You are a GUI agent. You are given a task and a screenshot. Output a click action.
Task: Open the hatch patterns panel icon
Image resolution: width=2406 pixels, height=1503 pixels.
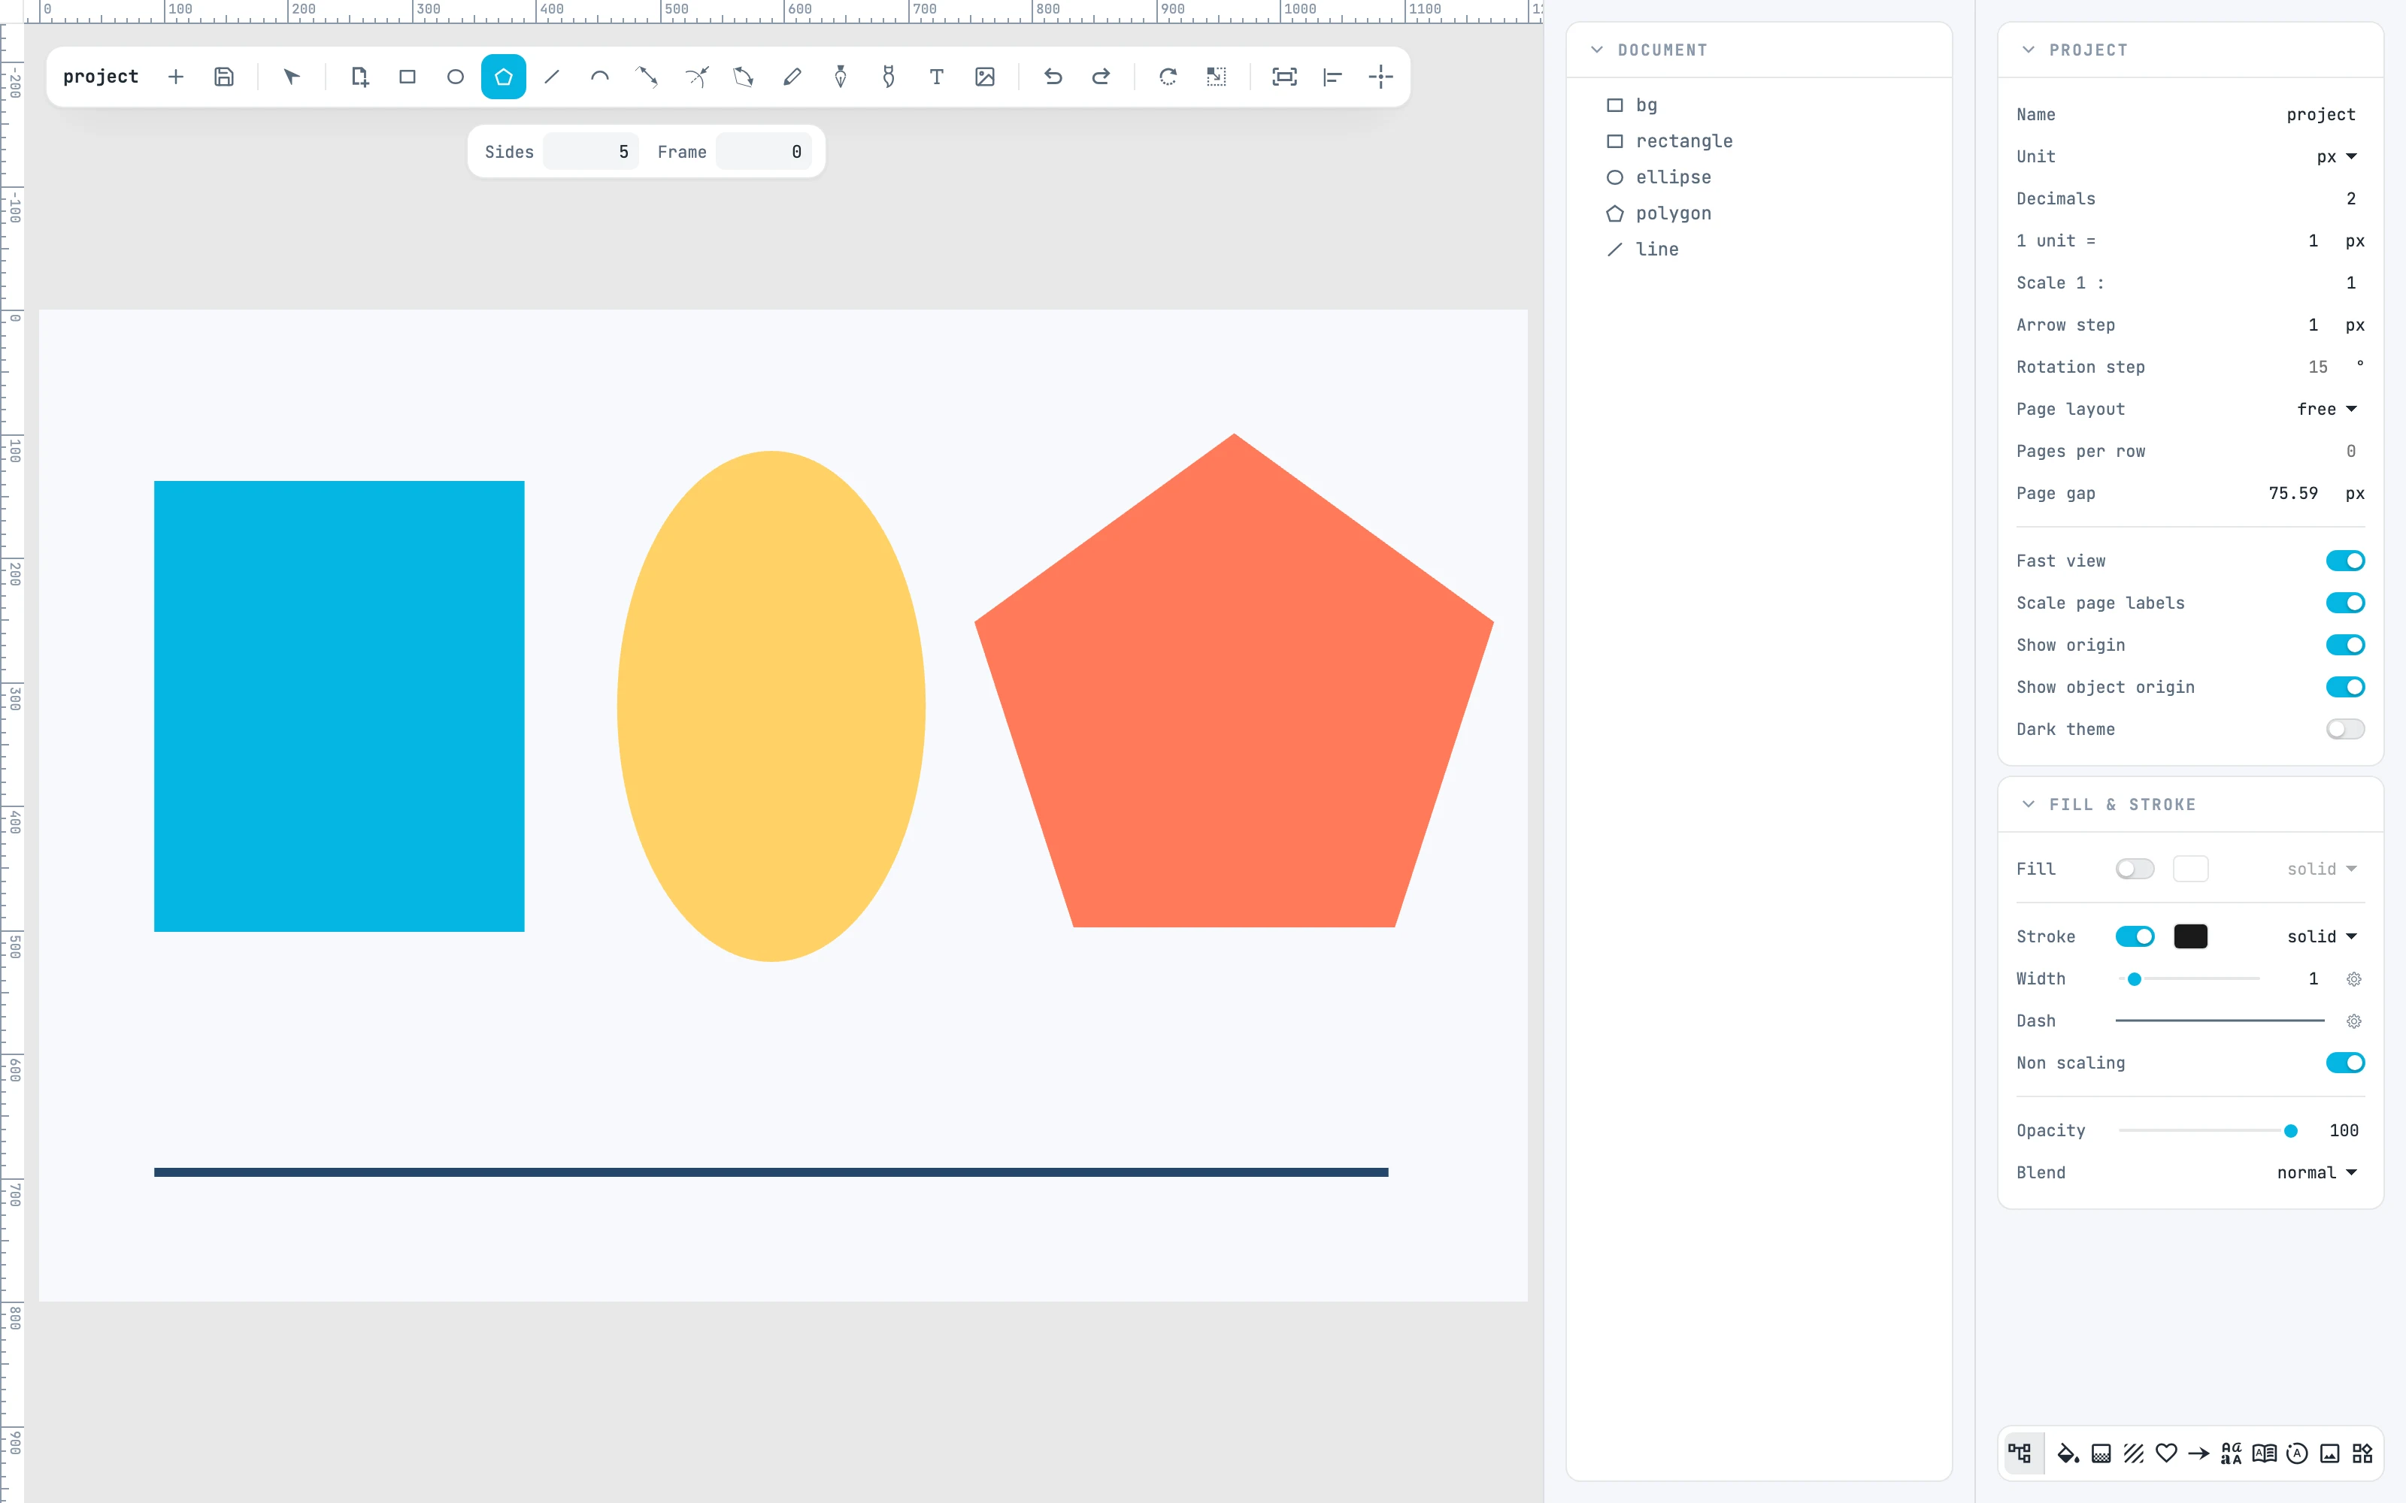[x=2134, y=1453]
